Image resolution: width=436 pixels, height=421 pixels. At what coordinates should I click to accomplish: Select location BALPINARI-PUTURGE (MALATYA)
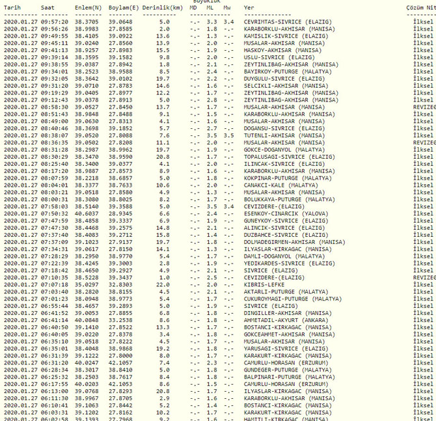(x=290, y=377)
